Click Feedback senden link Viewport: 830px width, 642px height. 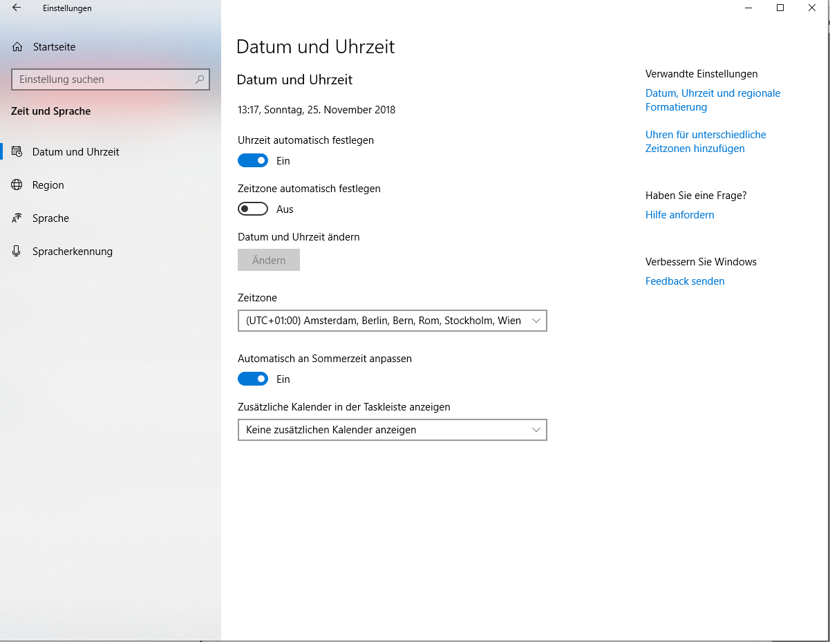(685, 281)
